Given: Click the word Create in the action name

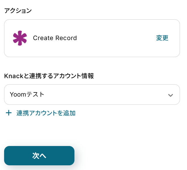Looking at the screenshot, I should (x=43, y=38).
